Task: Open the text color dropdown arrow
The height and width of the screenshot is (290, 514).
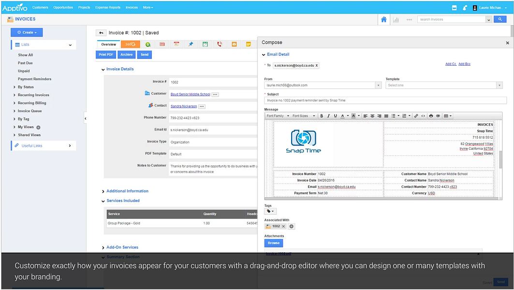Action: coord(348,116)
